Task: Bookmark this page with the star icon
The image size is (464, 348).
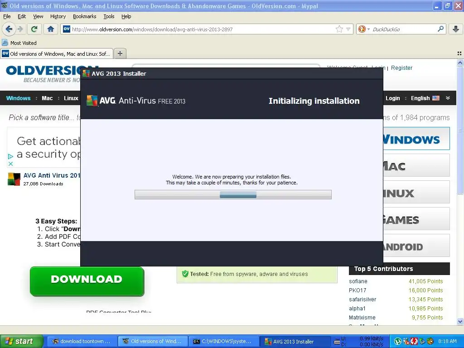Action: [x=339, y=29]
